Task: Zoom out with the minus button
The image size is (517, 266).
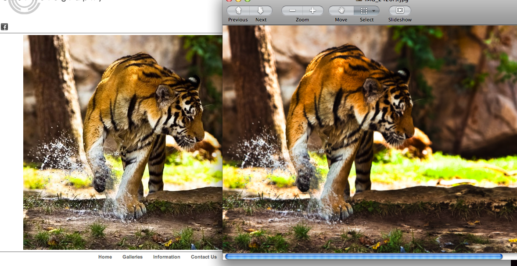Action: [292, 11]
